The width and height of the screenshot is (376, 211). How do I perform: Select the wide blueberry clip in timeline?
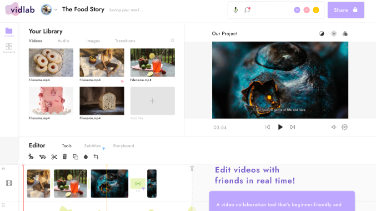tap(110, 183)
